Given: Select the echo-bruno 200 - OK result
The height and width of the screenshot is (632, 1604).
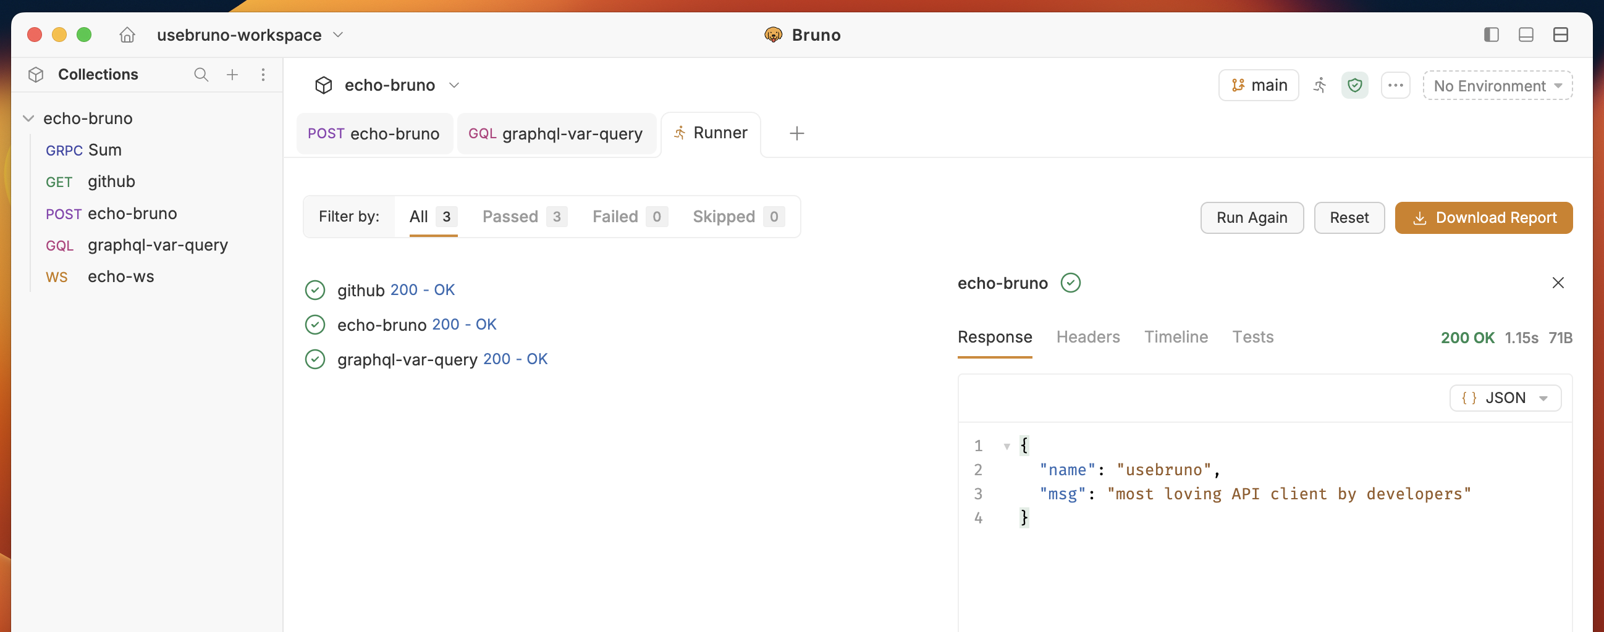Looking at the screenshot, I should tap(416, 325).
